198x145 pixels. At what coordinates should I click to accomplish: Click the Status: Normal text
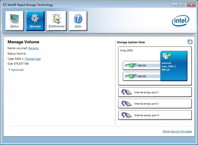[x=17, y=54]
